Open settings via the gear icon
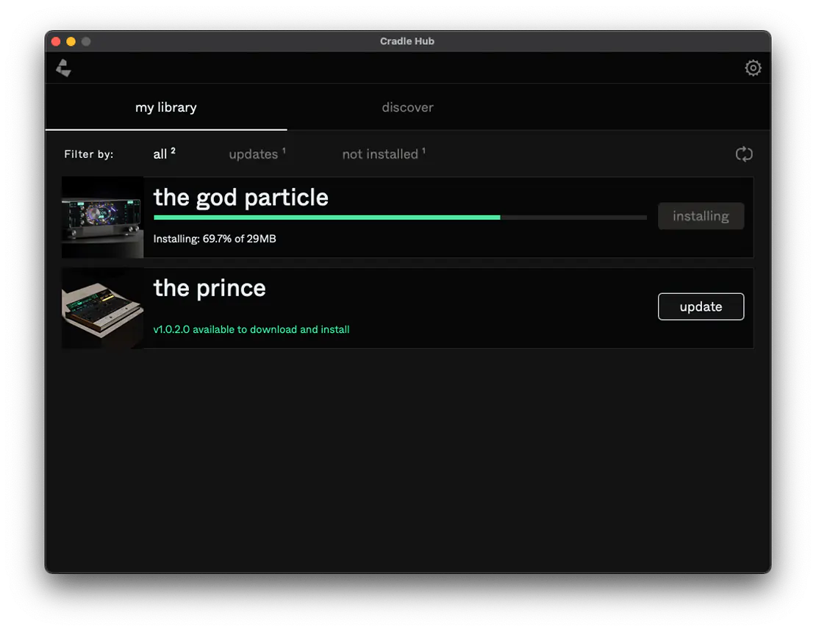 coord(753,68)
